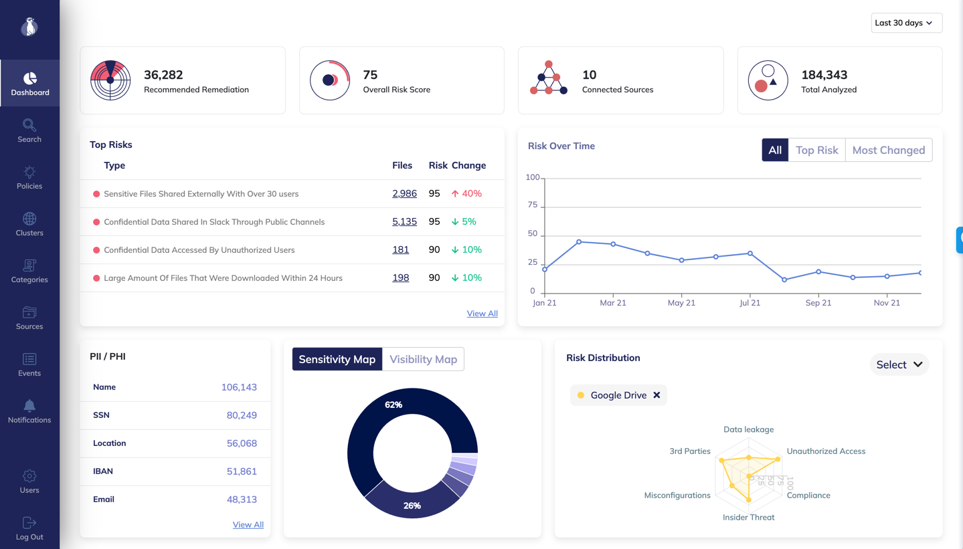This screenshot has height=549, width=963.
Task: Click the Connected Sources network icon
Action: point(549,78)
